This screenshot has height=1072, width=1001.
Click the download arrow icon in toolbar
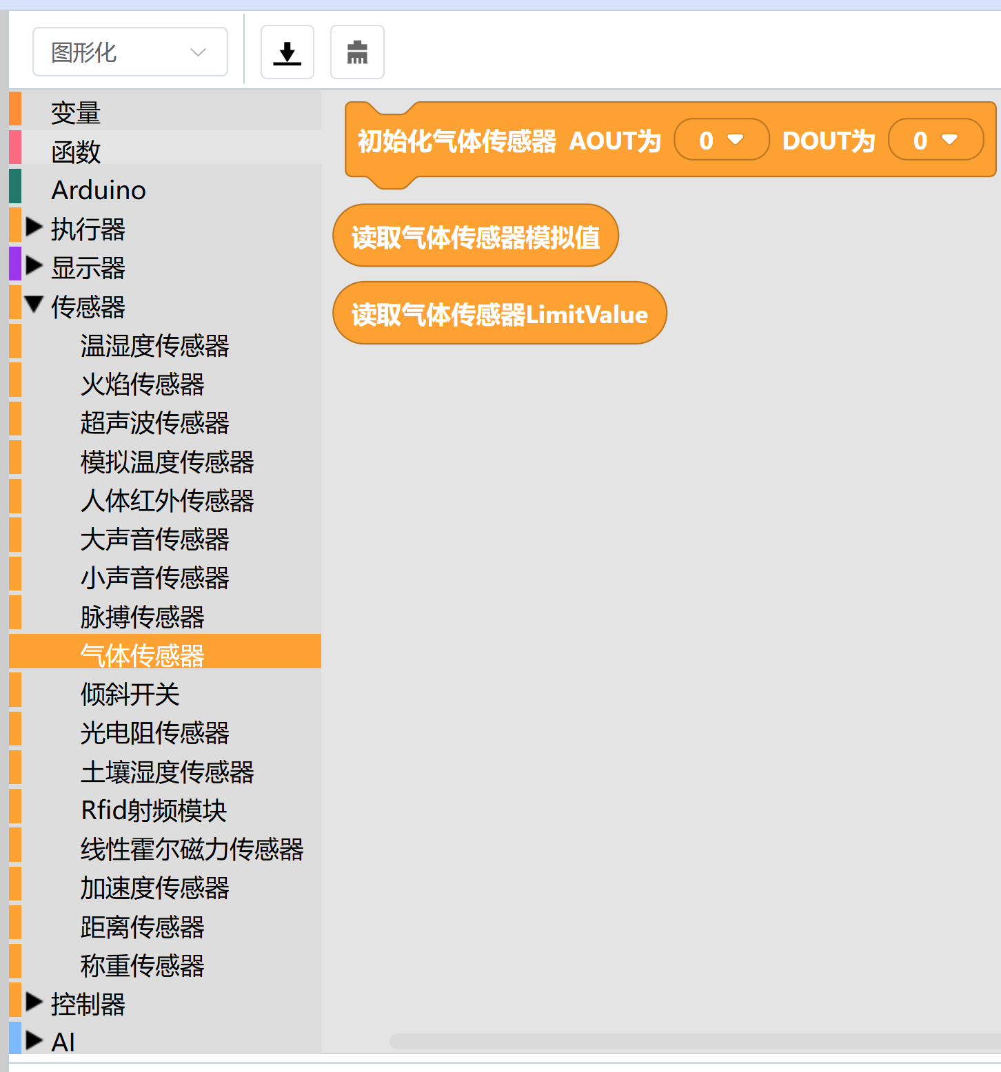coord(287,52)
